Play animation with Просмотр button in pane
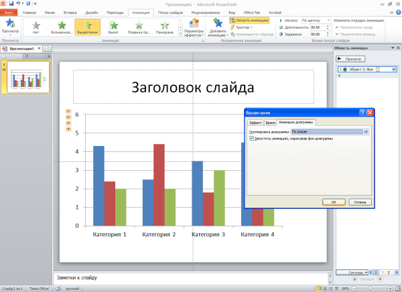Screen dimensions: 402x292 pyautogui.click(x=350, y=59)
